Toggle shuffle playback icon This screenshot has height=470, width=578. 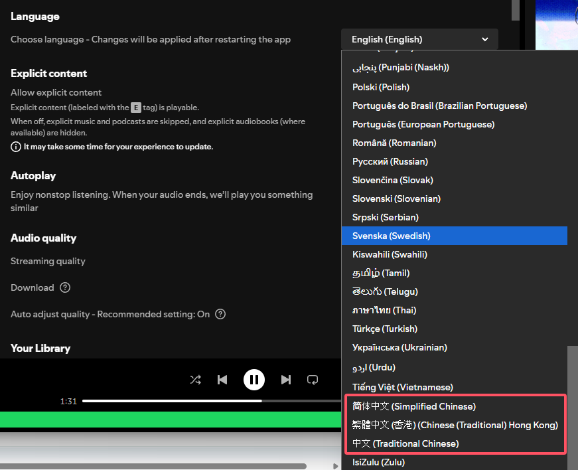[x=195, y=380]
